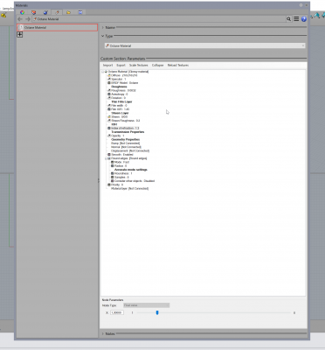Add new material with plus icon

[x=19, y=34]
